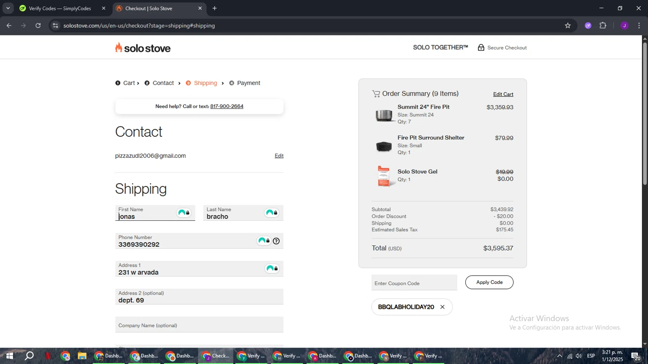Image resolution: width=648 pixels, height=364 pixels.
Task: Open the Summit 24" Fire Pit thumbnail
Action: point(384,115)
